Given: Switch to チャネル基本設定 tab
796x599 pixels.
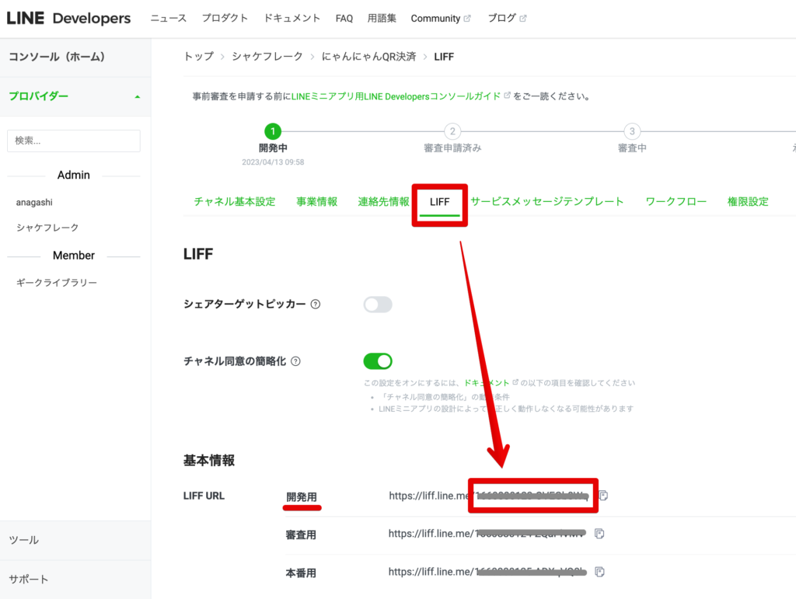Looking at the screenshot, I should pos(235,202).
